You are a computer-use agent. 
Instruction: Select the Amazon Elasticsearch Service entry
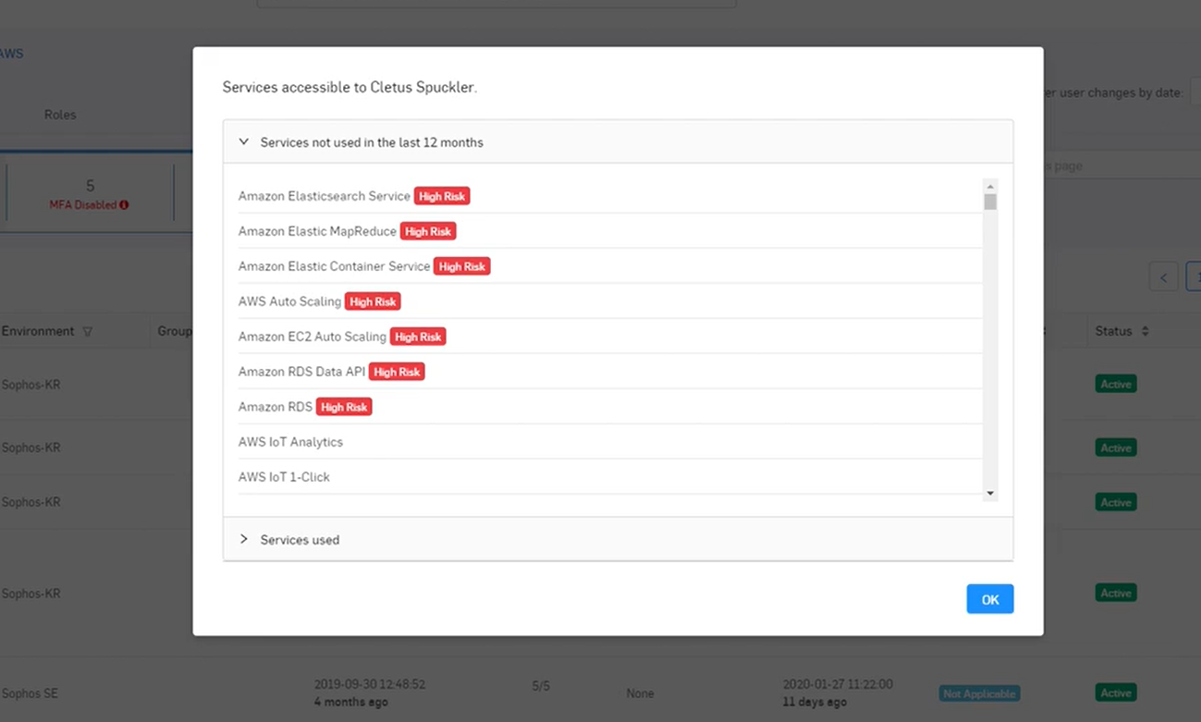(325, 195)
